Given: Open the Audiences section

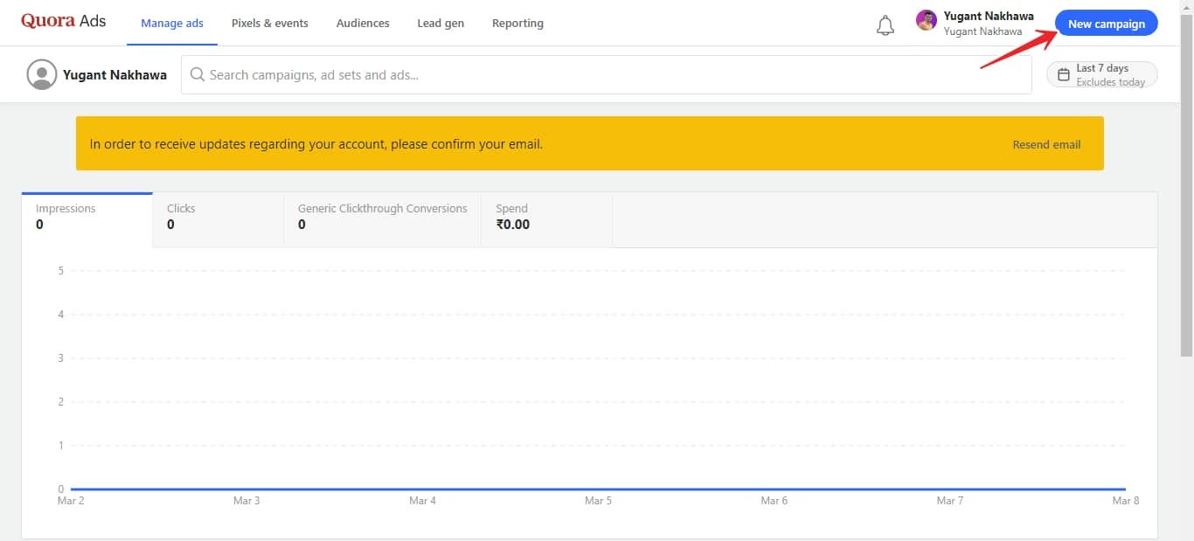Looking at the screenshot, I should 363,24.
